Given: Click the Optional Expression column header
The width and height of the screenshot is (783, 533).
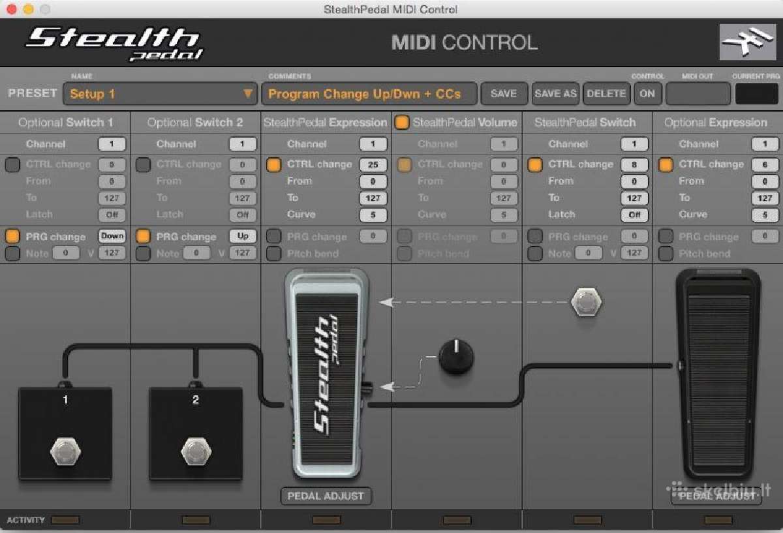Looking at the screenshot, I should 716,123.
